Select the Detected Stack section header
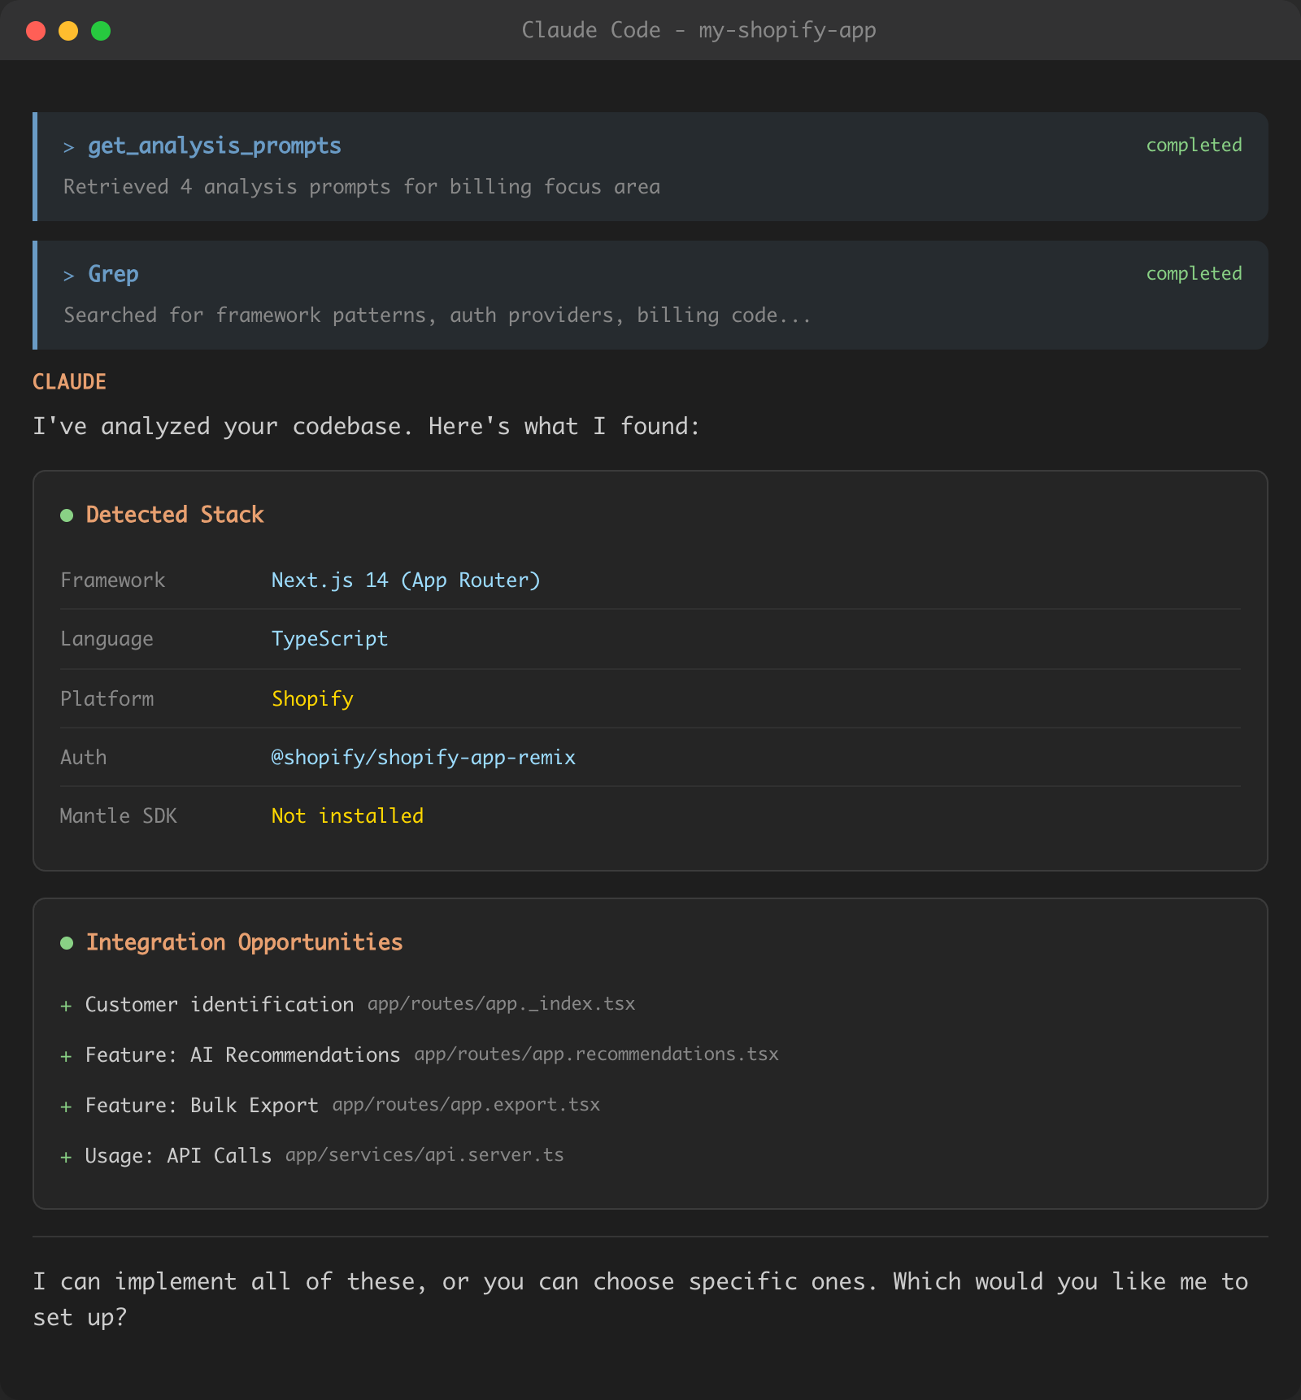Viewport: 1301px width, 1400px height. point(176,514)
